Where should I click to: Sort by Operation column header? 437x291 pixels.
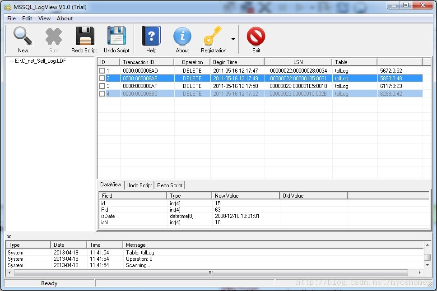click(x=192, y=62)
